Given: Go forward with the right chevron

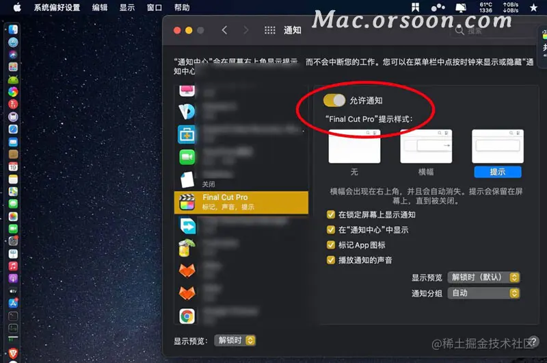Looking at the screenshot, I should tap(246, 30).
